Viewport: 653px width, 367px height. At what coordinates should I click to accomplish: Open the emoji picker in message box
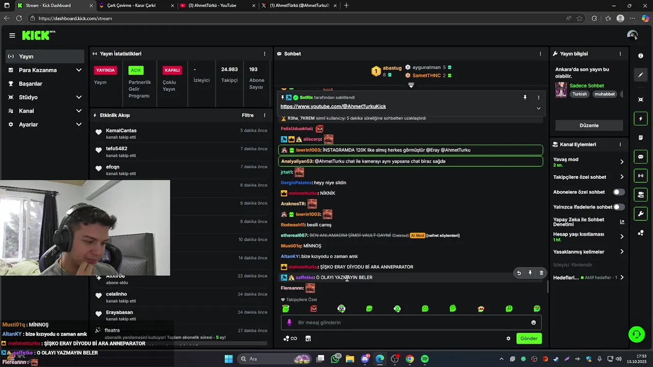(x=534, y=322)
